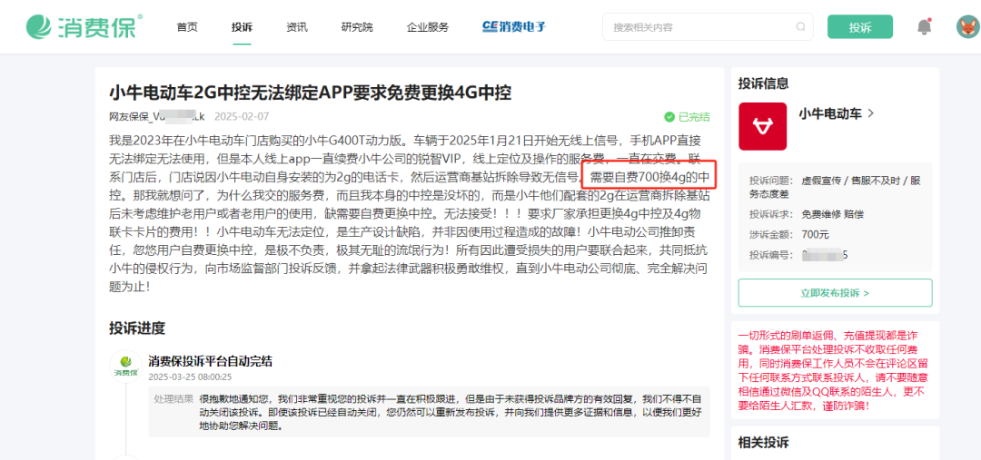Image resolution: width=981 pixels, height=460 pixels.
Task: Click the 网友保保 username
Action: [157, 117]
